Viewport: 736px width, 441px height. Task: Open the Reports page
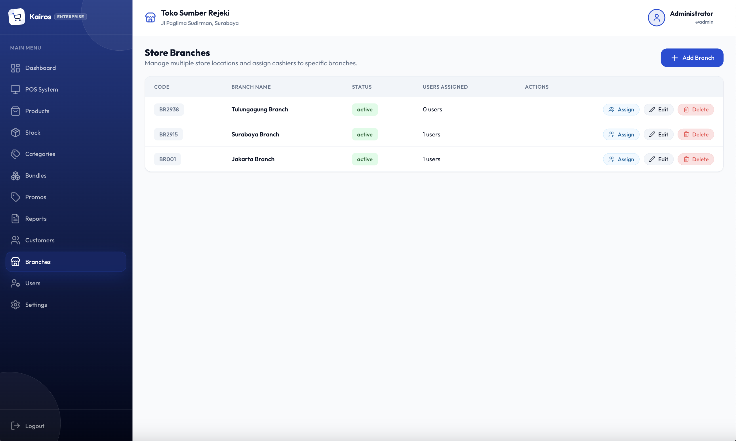(66, 219)
